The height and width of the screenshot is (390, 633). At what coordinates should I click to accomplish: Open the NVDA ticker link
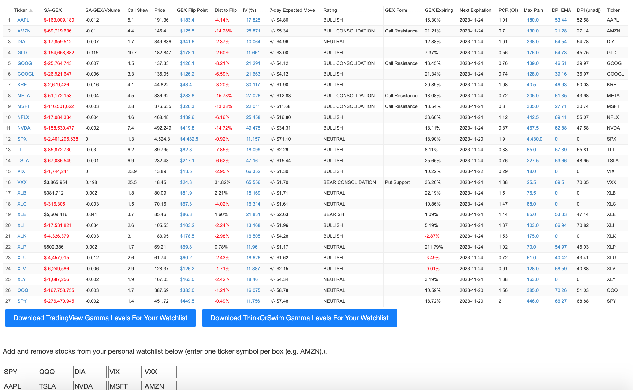(x=24, y=128)
